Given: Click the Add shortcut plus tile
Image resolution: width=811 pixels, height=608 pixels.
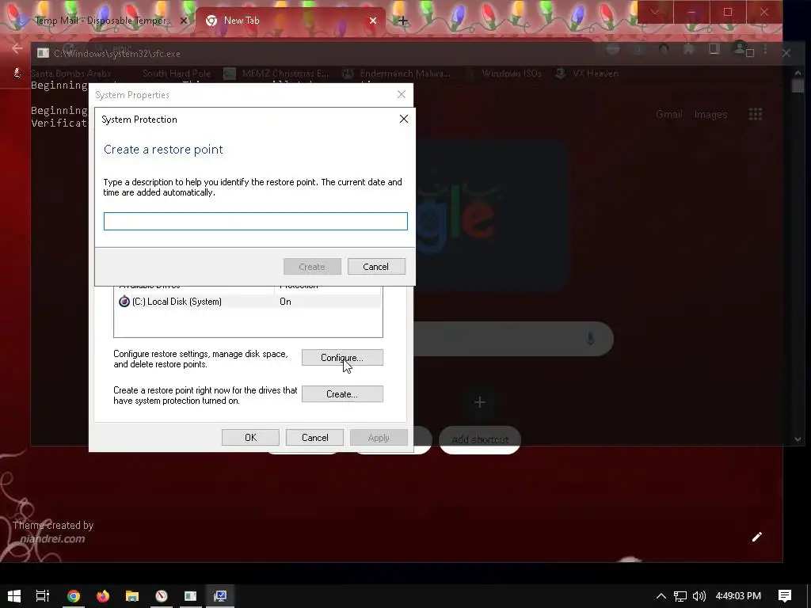Looking at the screenshot, I should (x=479, y=402).
